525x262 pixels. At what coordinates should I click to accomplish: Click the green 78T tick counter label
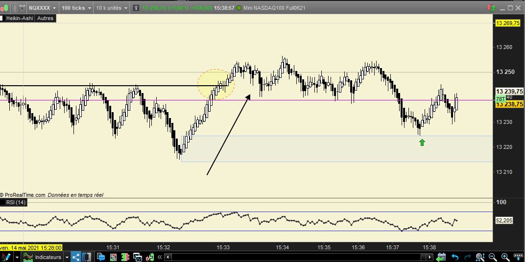(x=500, y=99)
